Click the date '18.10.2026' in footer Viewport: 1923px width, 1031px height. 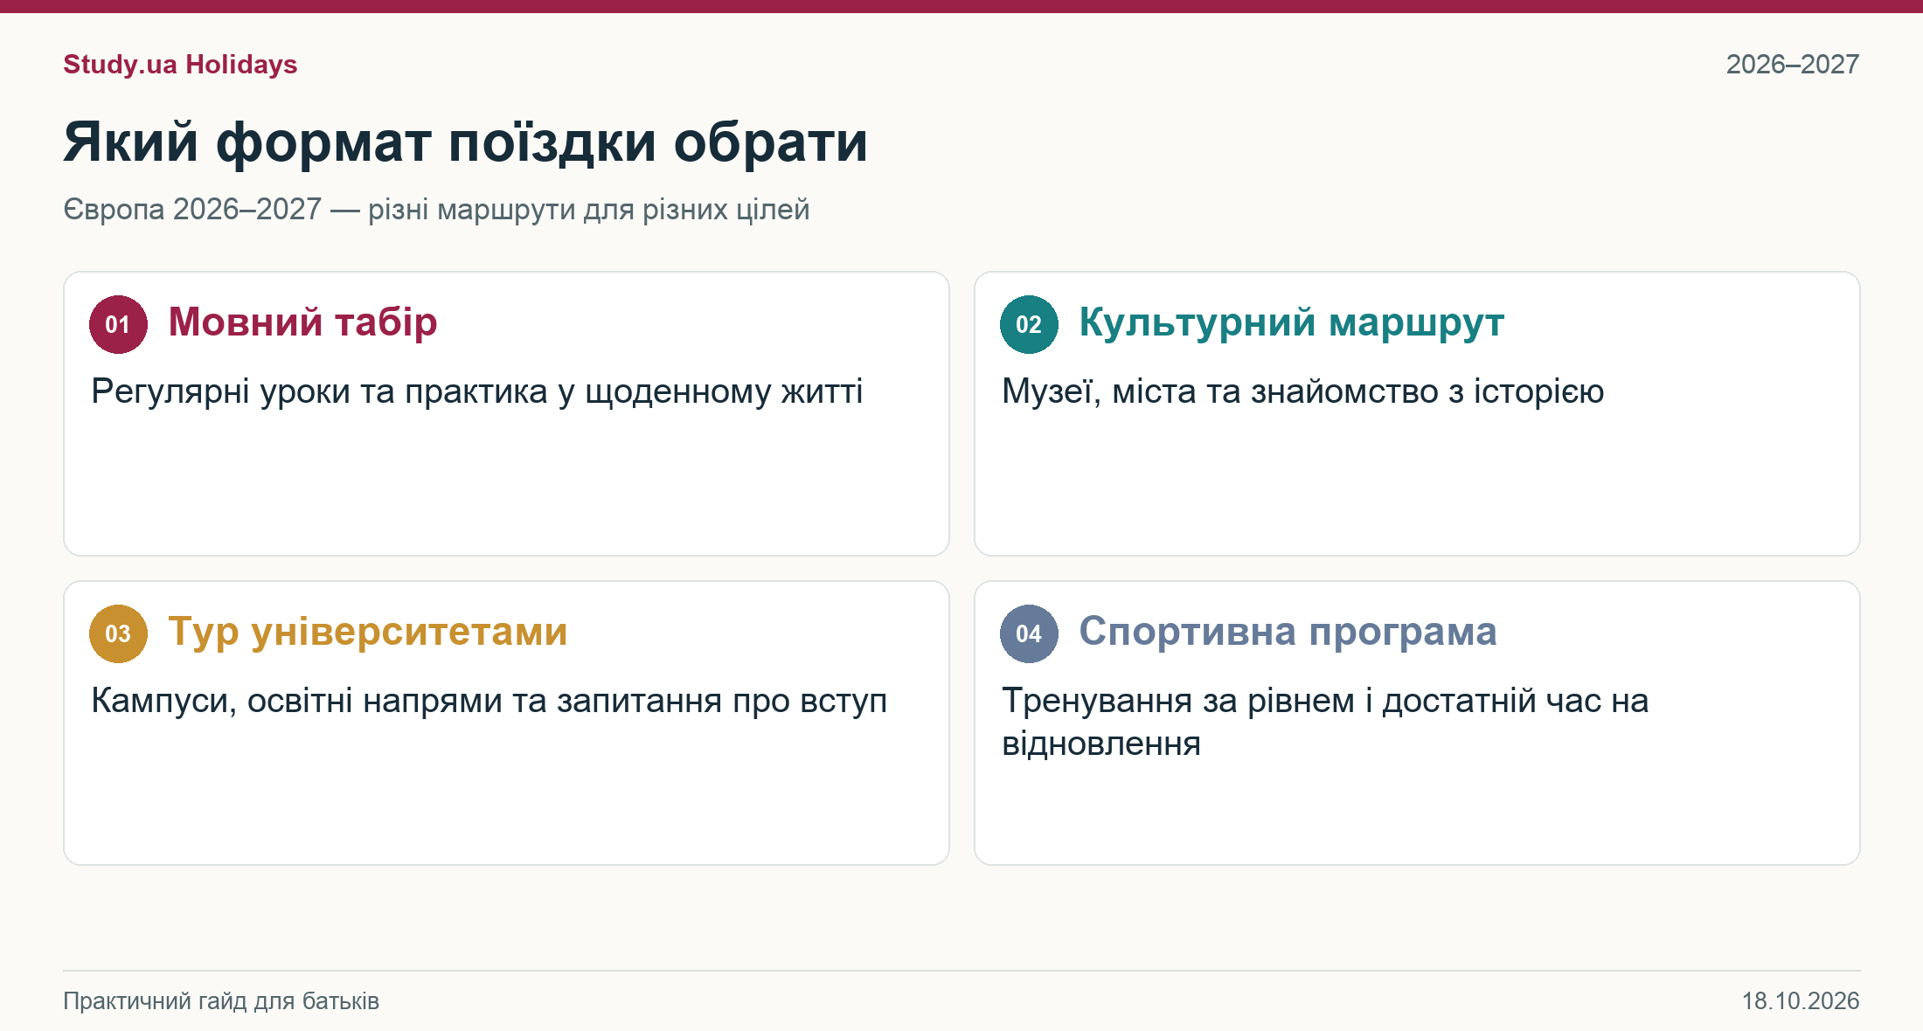tap(1801, 1001)
